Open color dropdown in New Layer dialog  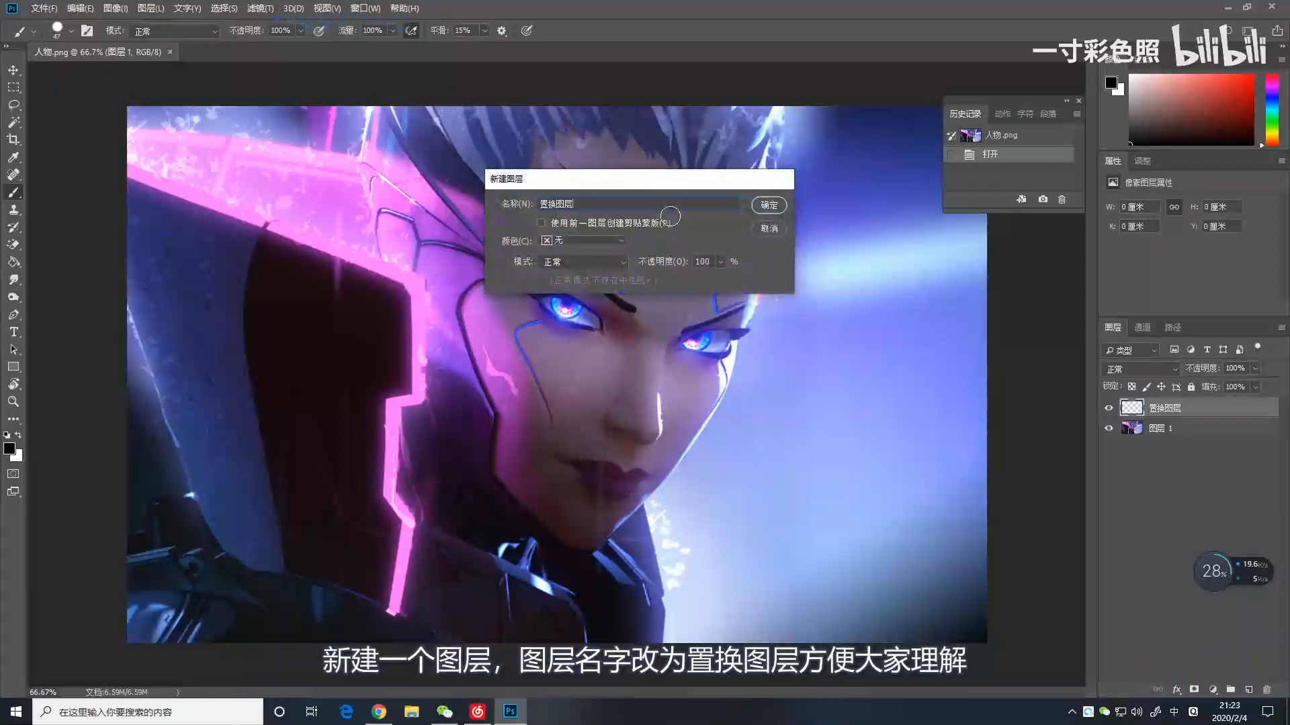[x=583, y=240]
